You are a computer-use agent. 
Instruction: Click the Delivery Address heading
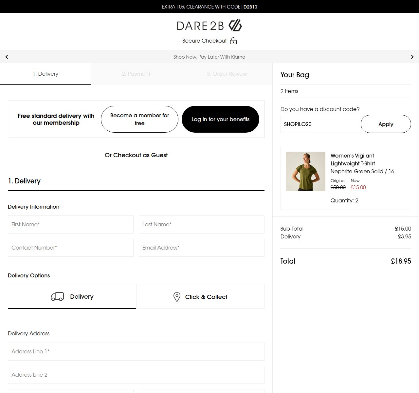[x=29, y=333]
